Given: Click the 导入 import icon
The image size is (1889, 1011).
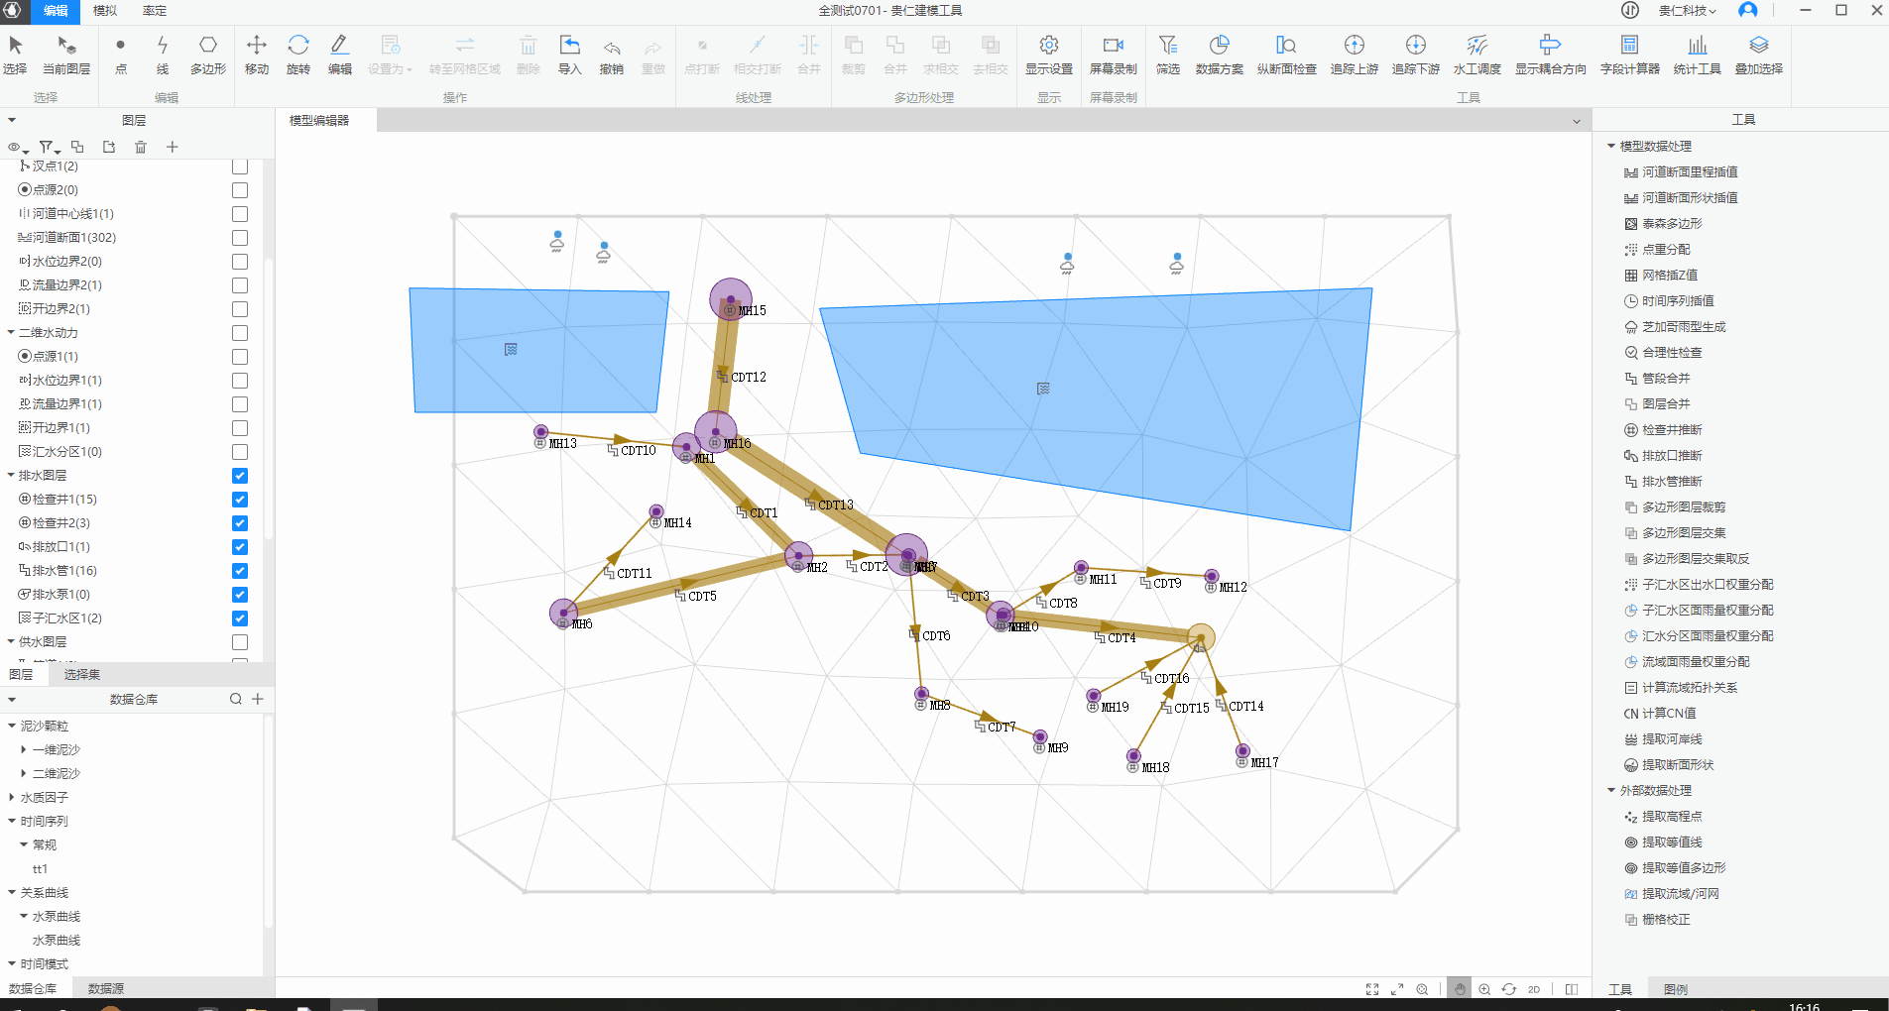Looking at the screenshot, I should pyautogui.click(x=570, y=46).
